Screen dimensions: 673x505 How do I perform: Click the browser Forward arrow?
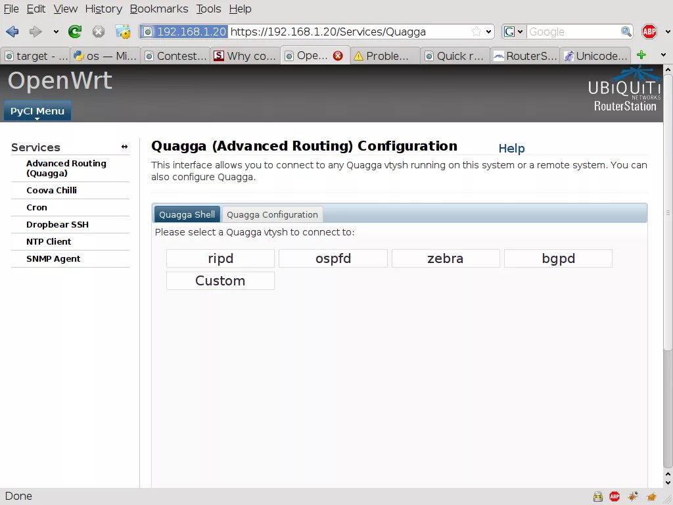[x=35, y=32]
